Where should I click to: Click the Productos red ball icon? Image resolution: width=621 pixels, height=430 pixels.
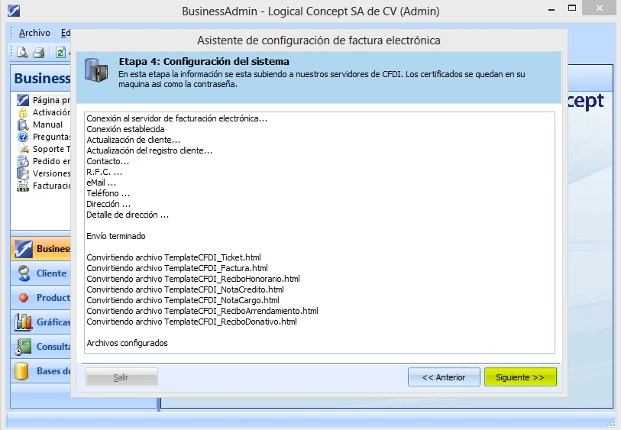pos(24,298)
